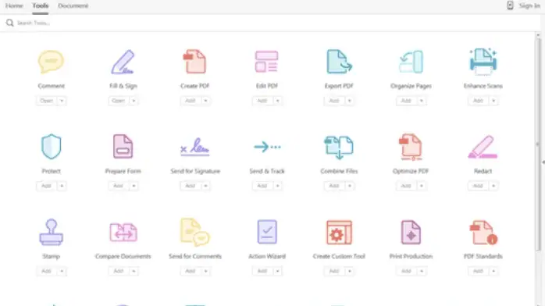Image resolution: width=545 pixels, height=306 pixels.
Task: Click the Open button under Comment
Action: tap(47, 101)
